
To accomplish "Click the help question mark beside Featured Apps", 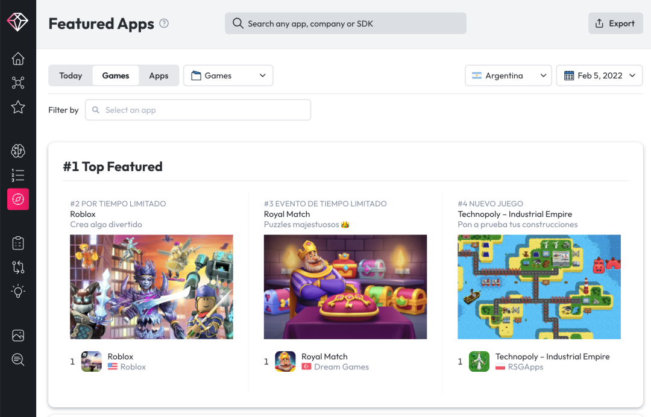I will coord(164,24).
